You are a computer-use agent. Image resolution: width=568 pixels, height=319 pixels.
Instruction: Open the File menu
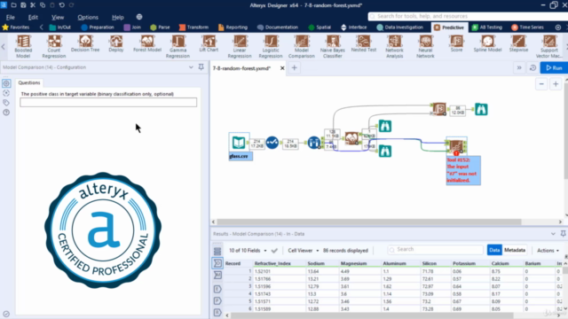(x=10, y=17)
